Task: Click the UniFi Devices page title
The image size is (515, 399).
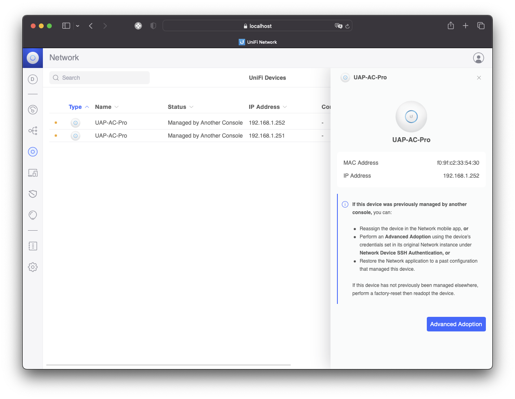Action: 267,78
